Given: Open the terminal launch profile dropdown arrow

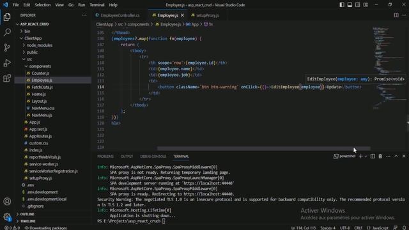Looking at the screenshot, I should 366,156.
